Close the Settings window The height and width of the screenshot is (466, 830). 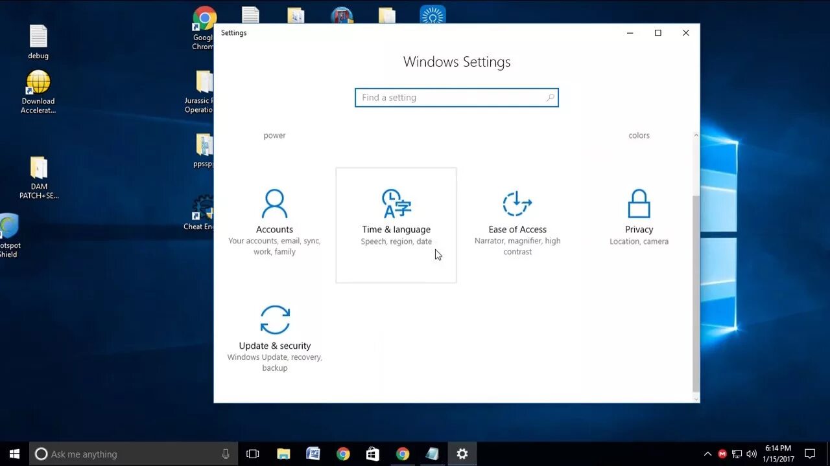point(685,33)
